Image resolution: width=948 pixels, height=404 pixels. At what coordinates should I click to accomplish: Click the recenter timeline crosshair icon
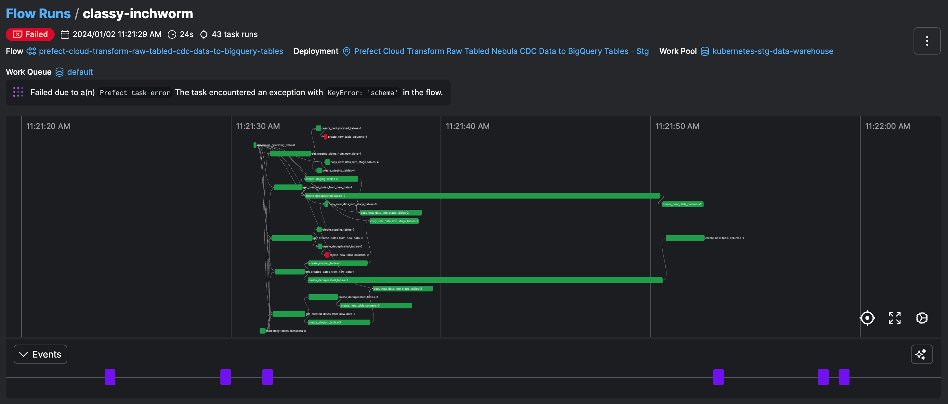pyautogui.click(x=867, y=318)
